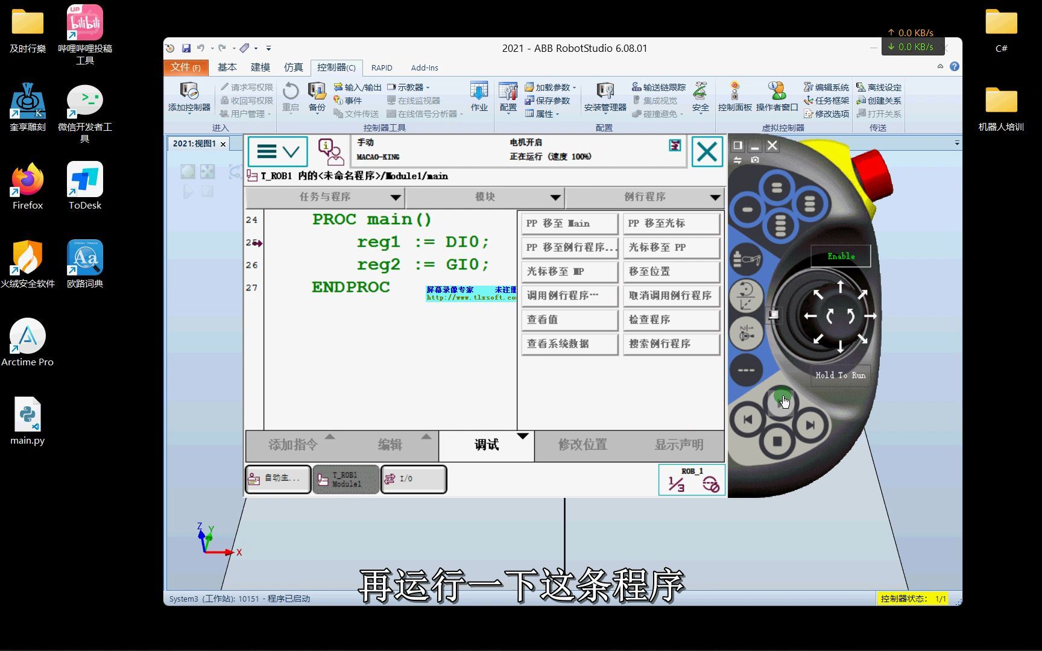Click the pendant linear/reorient motion mode button
Image resolution: width=1042 pixels, height=651 pixels.
(x=747, y=296)
